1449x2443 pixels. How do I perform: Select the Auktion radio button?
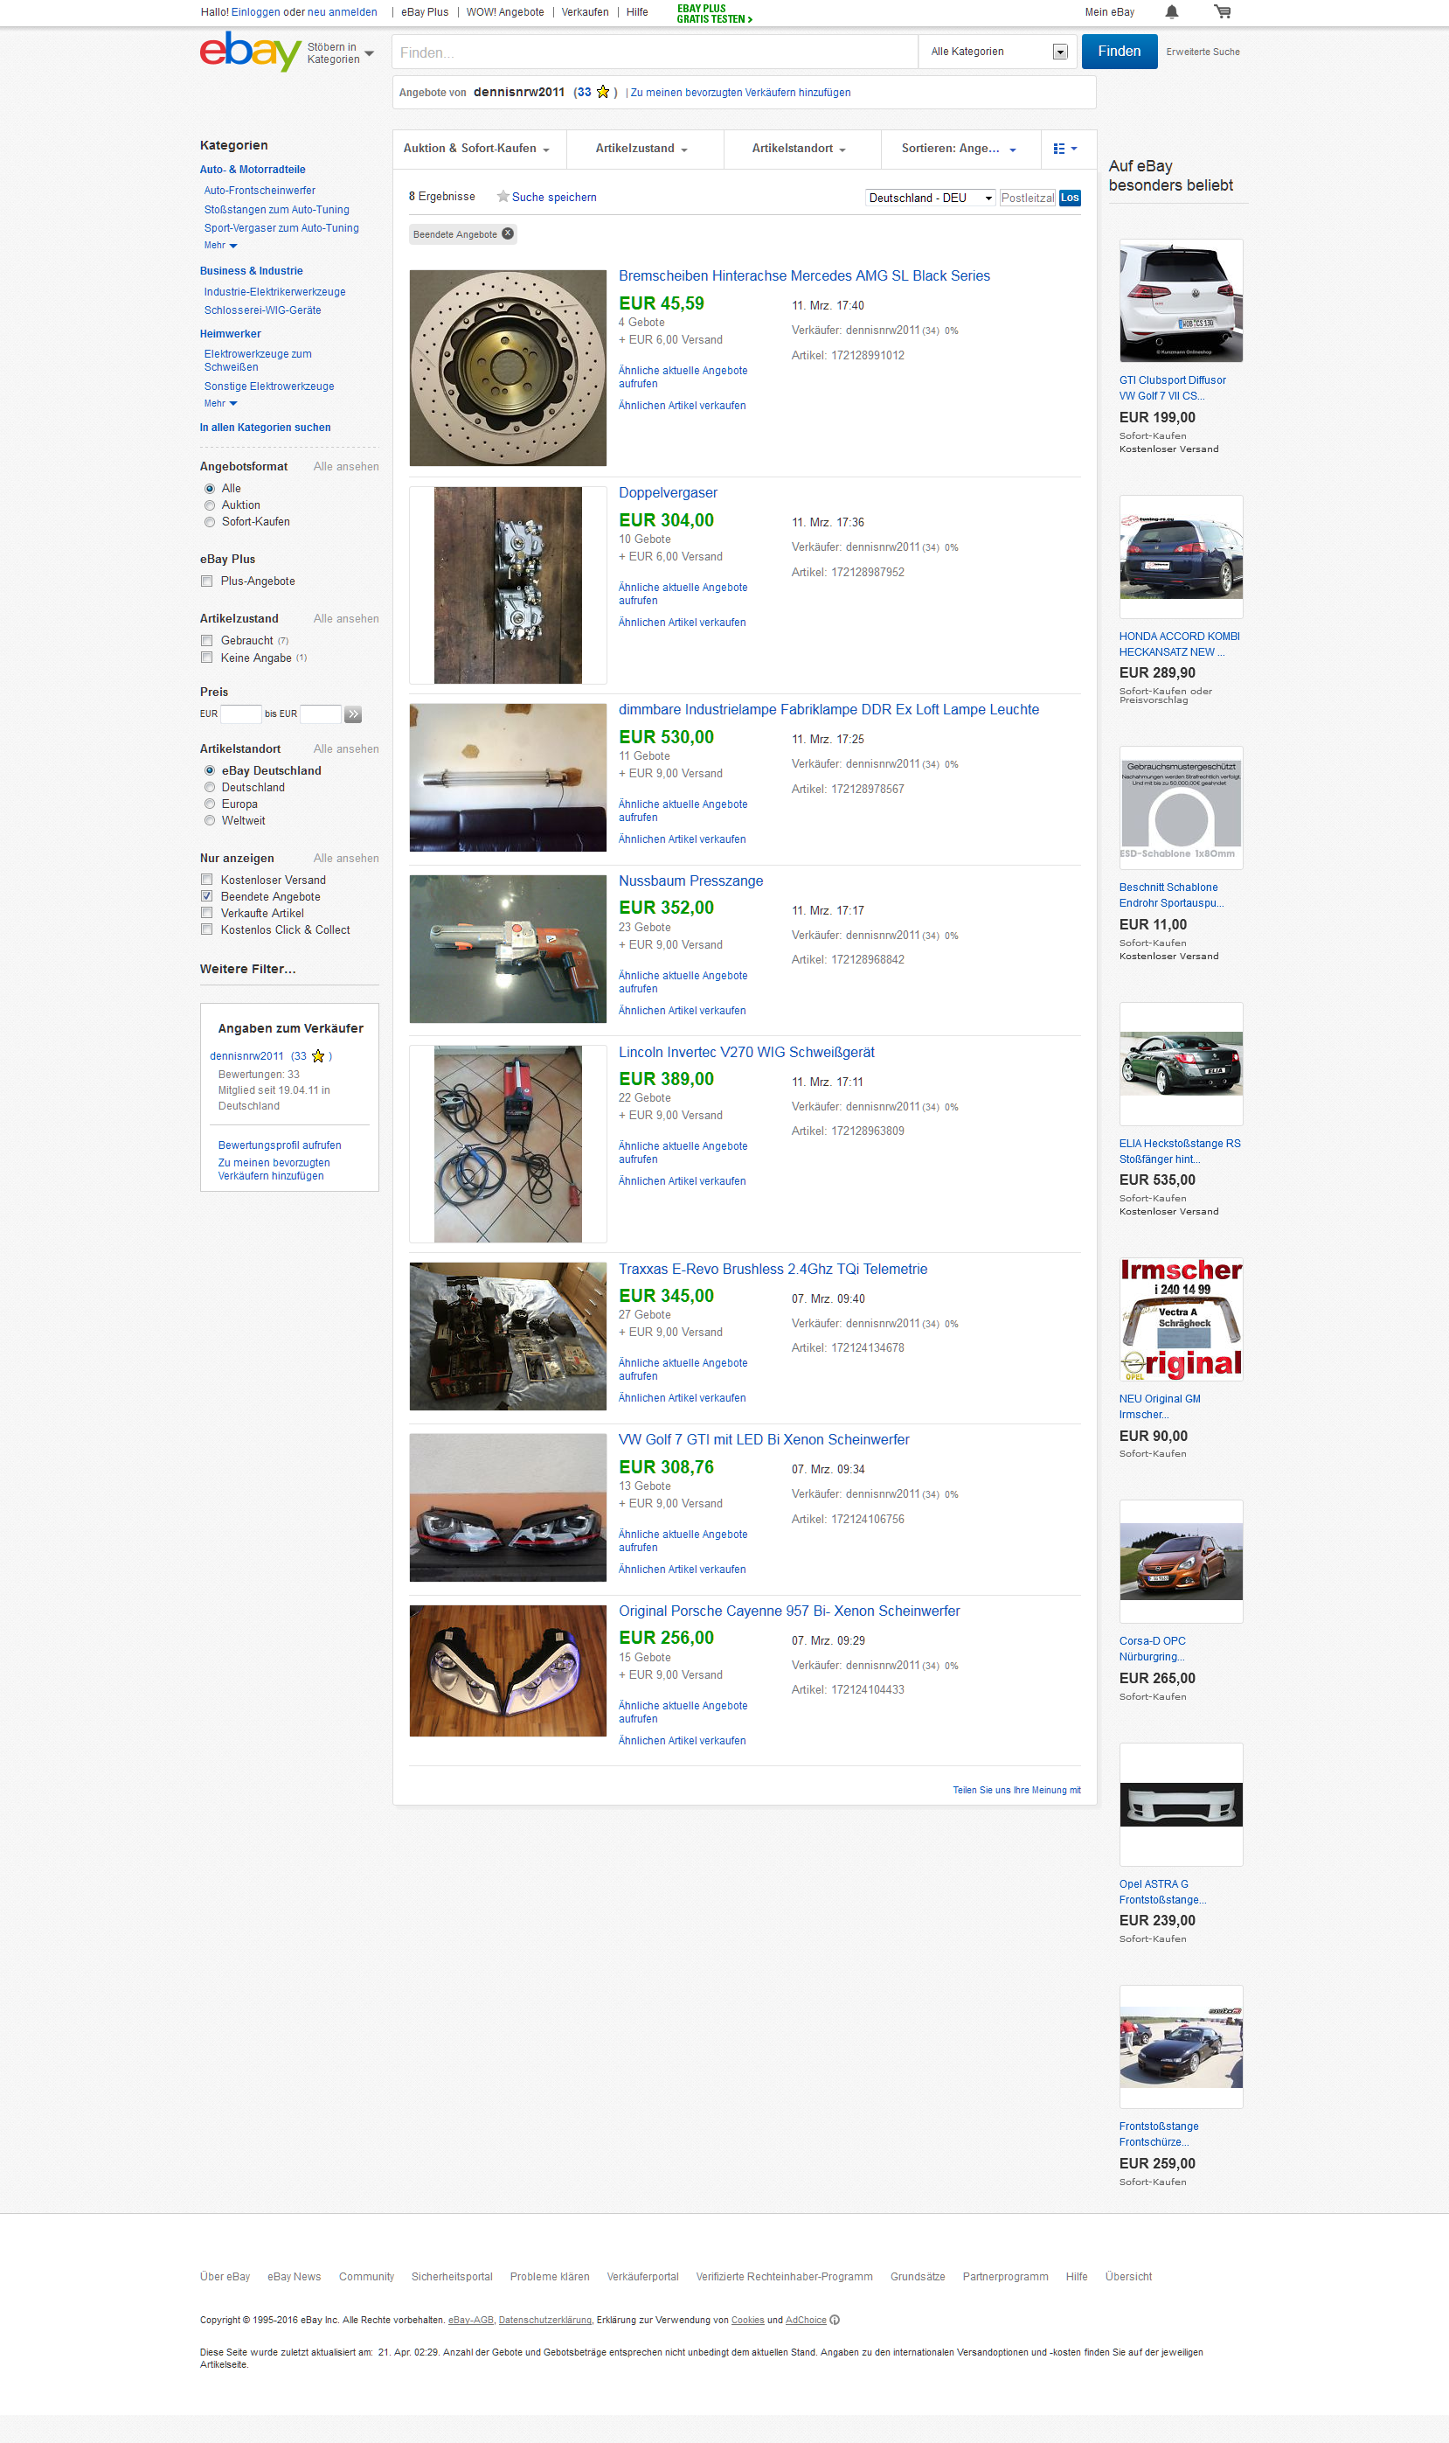[210, 506]
